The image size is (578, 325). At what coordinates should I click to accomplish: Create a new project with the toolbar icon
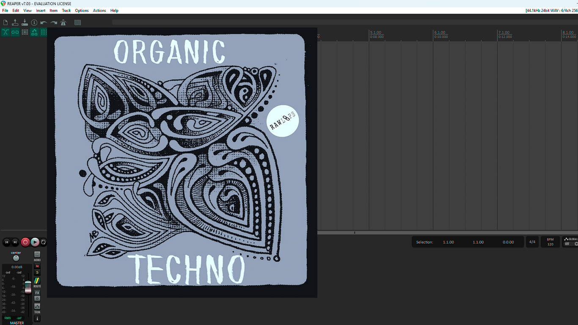pos(6,22)
